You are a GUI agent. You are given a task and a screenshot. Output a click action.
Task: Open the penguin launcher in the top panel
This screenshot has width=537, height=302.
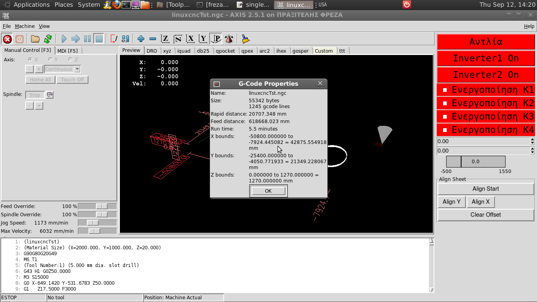click(107, 5)
